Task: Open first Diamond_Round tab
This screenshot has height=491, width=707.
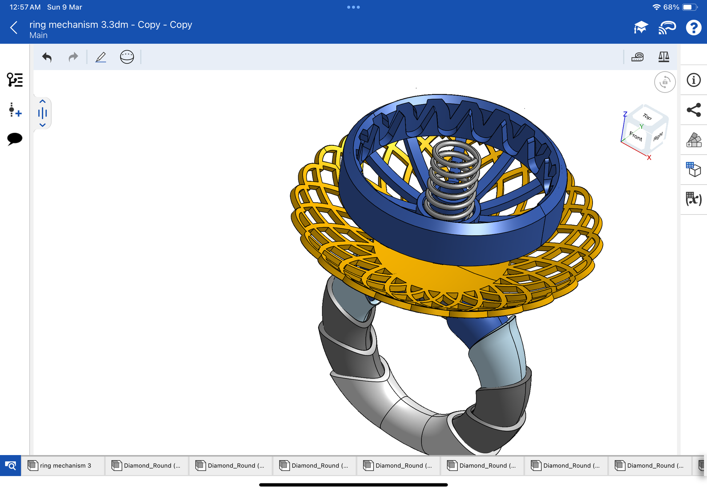Action: click(147, 466)
